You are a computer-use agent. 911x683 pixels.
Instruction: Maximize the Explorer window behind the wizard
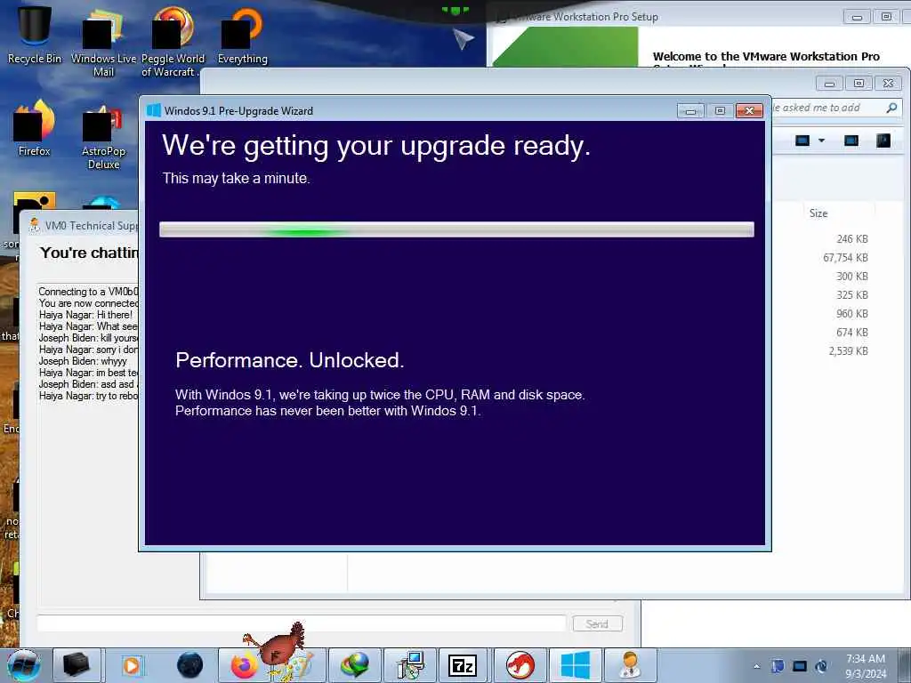[x=859, y=84]
